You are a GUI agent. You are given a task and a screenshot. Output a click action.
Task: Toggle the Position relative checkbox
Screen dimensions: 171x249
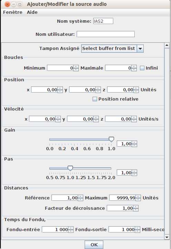click(x=95, y=99)
